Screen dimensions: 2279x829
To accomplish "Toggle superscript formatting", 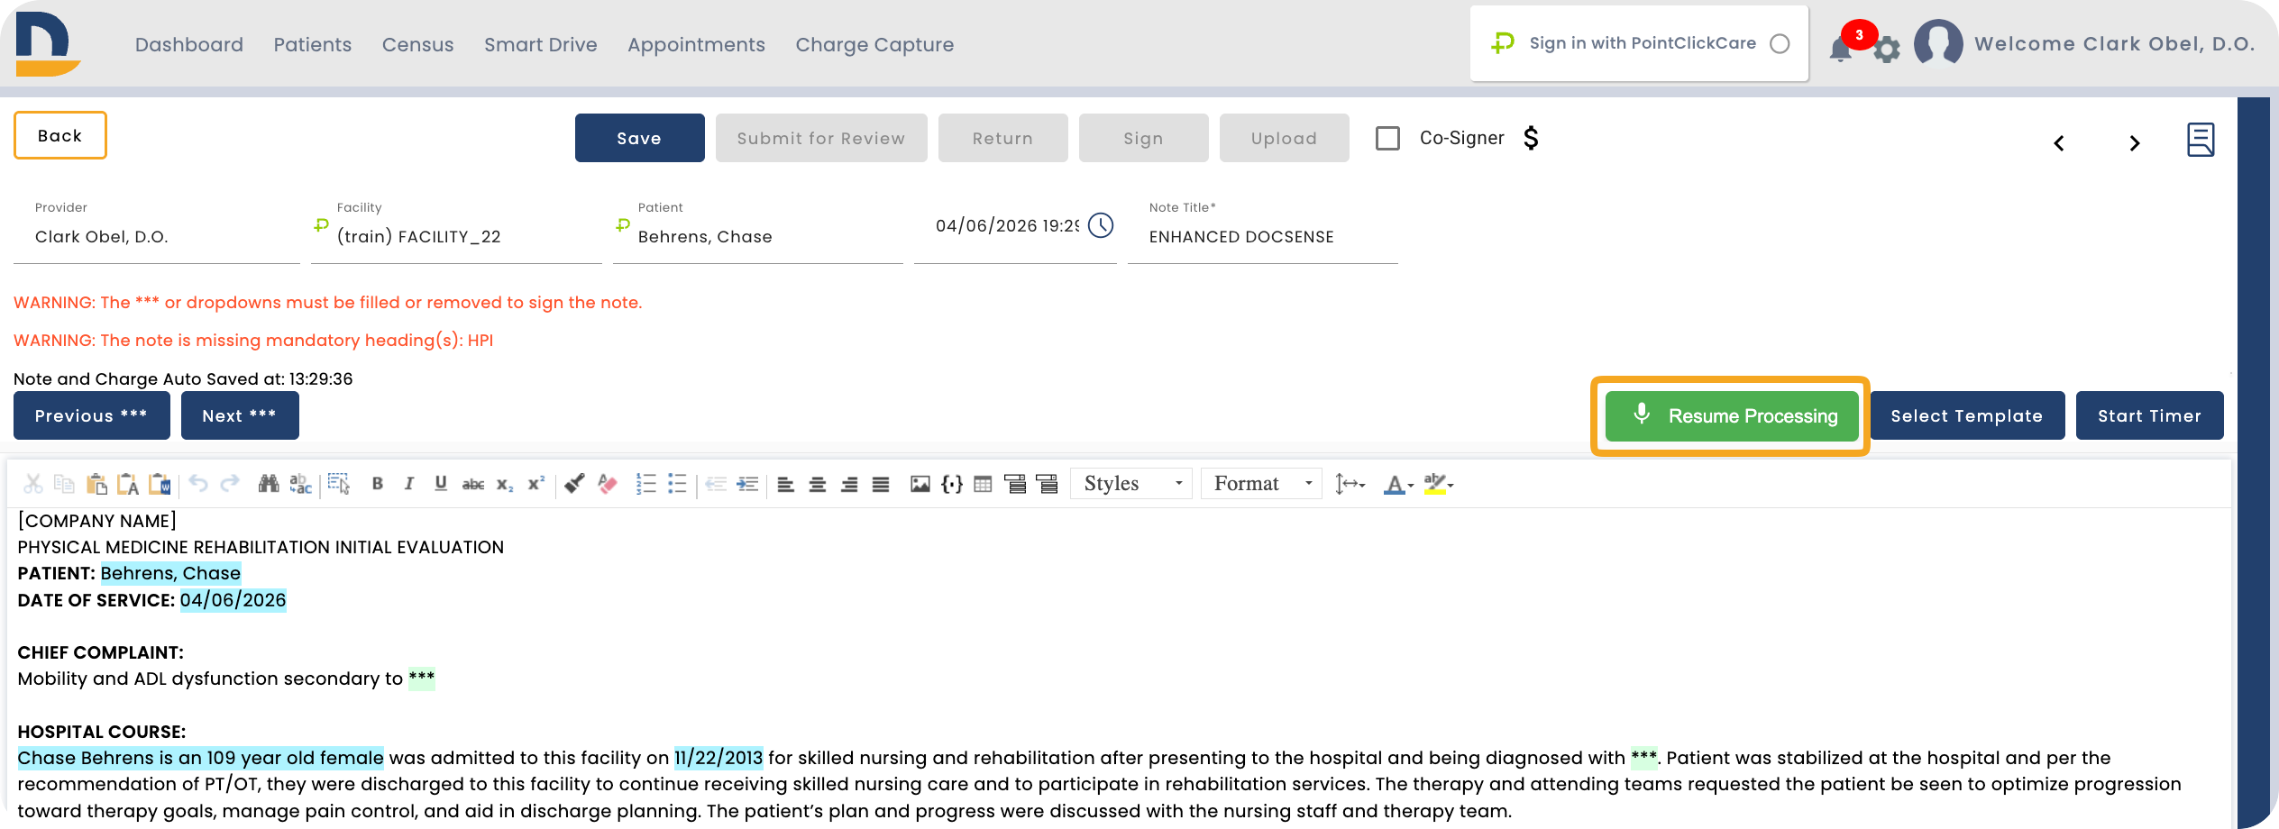I will click(536, 484).
